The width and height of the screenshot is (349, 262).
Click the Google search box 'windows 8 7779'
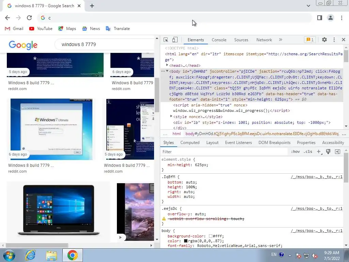pos(105,44)
